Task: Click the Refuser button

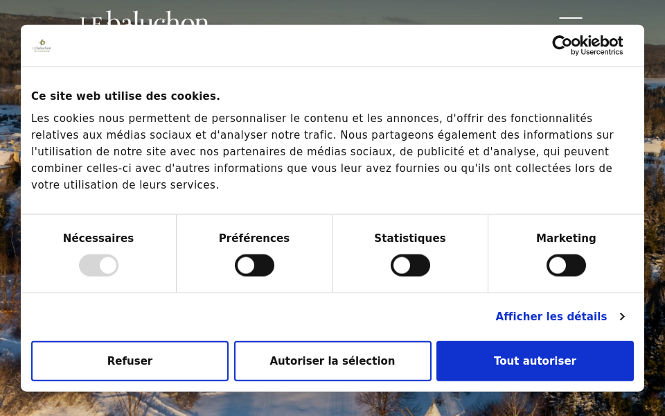Action: [x=130, y=361]
